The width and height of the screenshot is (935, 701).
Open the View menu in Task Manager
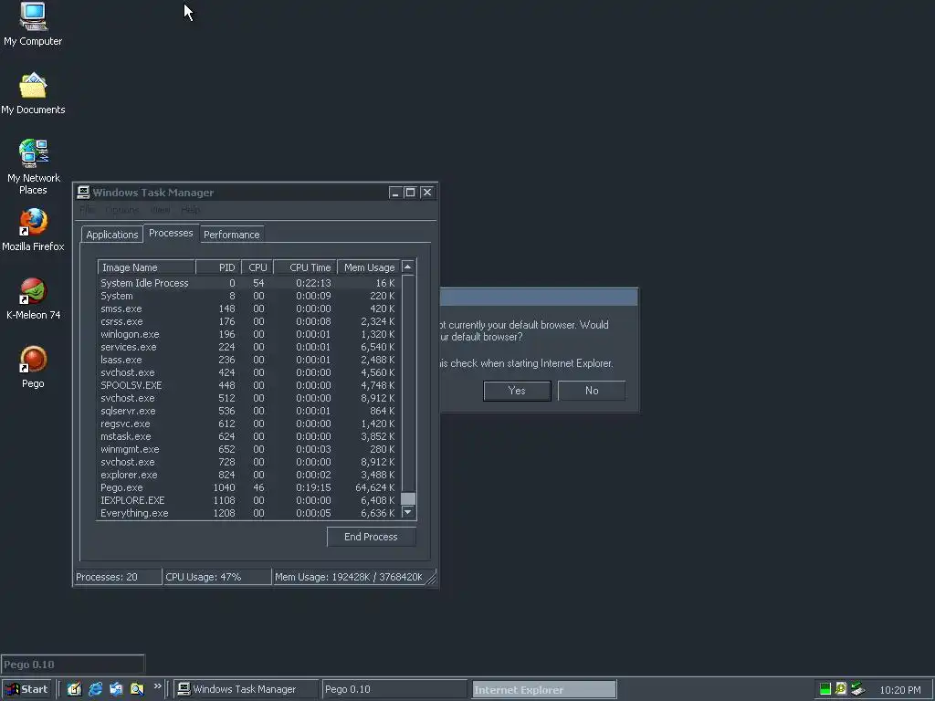(161, 210)
